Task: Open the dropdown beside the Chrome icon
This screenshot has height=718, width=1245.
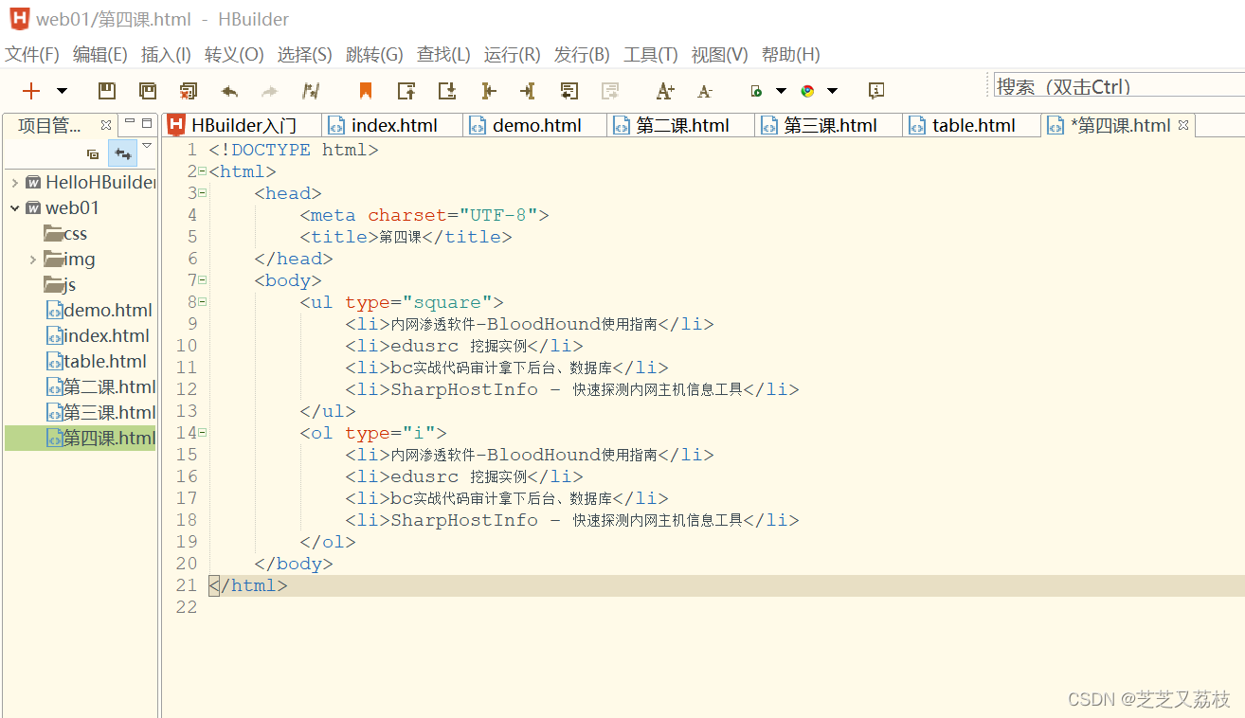Action: [832, 91]
